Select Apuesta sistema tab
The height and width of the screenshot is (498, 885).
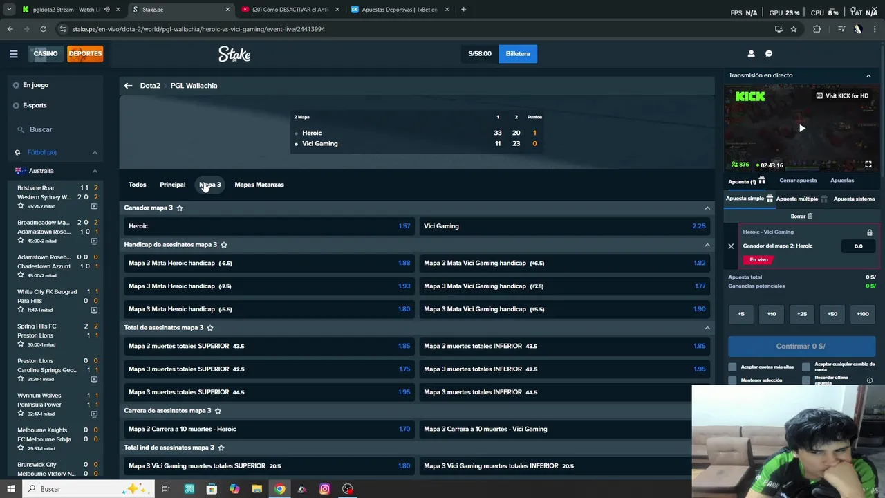click(854, 199)
